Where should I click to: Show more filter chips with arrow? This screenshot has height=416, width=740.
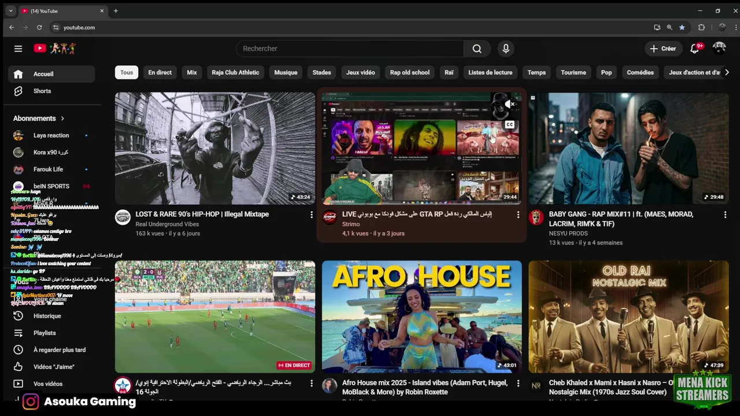pyautogui.click(x=727, y=72)
